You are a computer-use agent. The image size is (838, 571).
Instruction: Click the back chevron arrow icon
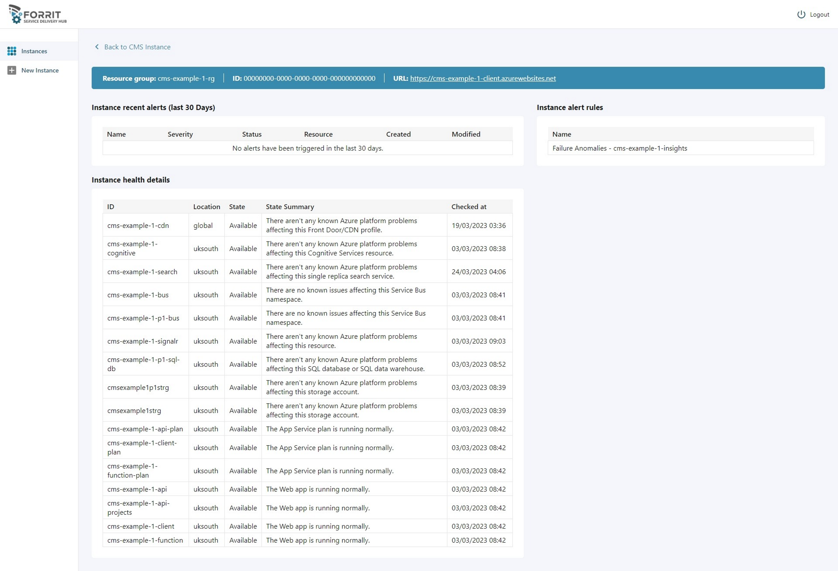tap(97, 47)
